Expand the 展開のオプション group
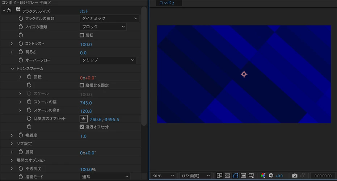Viewport: 337px width, 181px height. pyautogui.click(x=12, y=160)
